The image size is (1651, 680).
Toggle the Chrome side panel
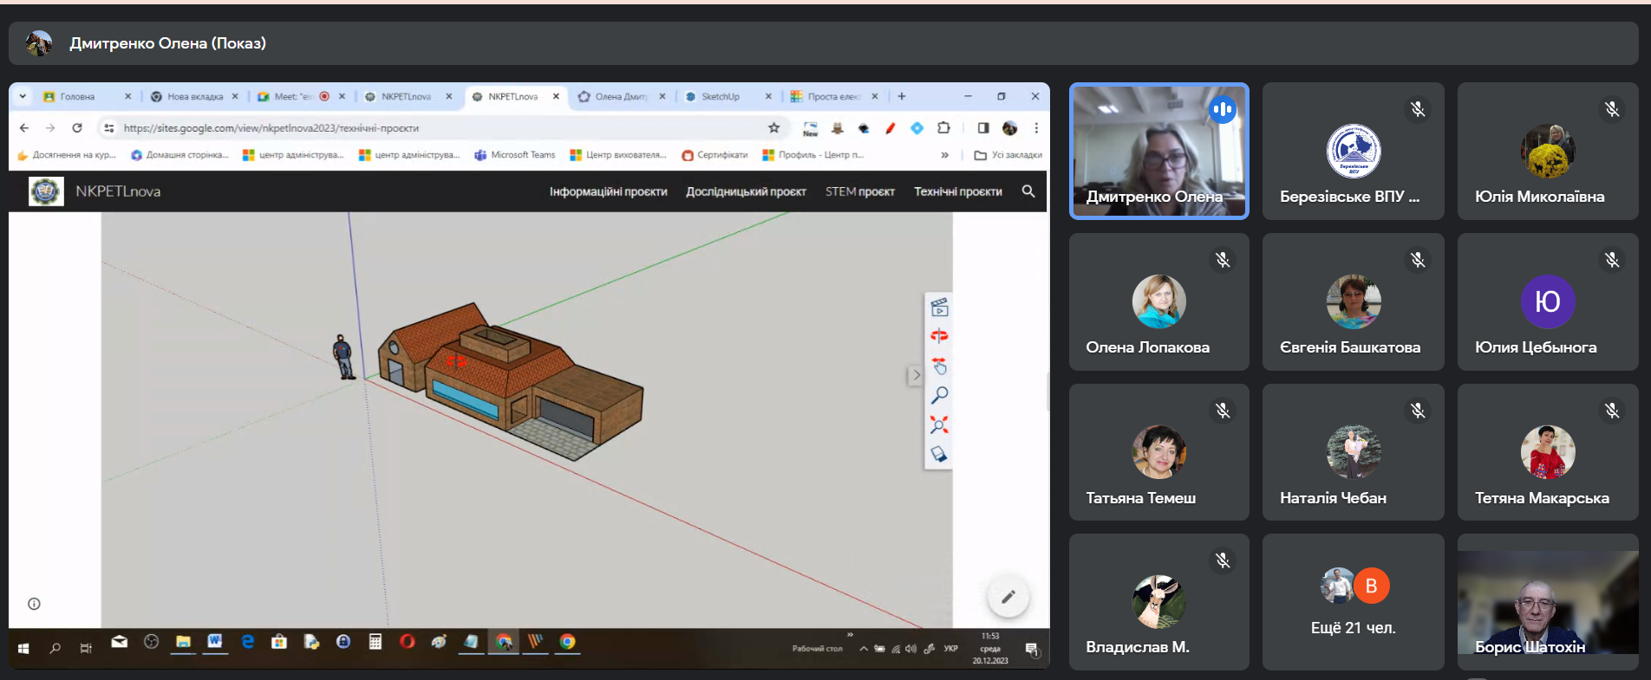pyautogui.click(x=982, y=128)
